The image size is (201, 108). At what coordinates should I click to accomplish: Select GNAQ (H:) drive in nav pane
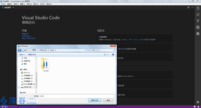[26, 87]
